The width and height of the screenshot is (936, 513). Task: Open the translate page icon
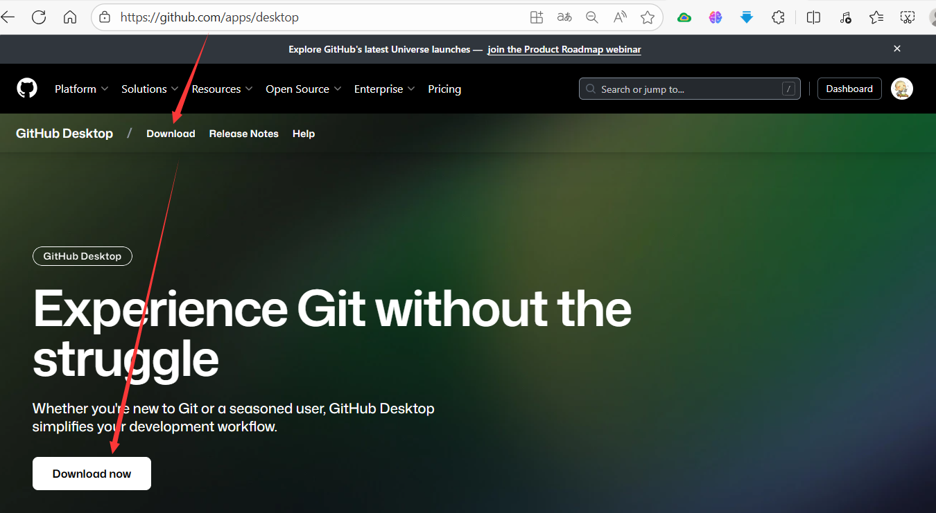[564, 17]
